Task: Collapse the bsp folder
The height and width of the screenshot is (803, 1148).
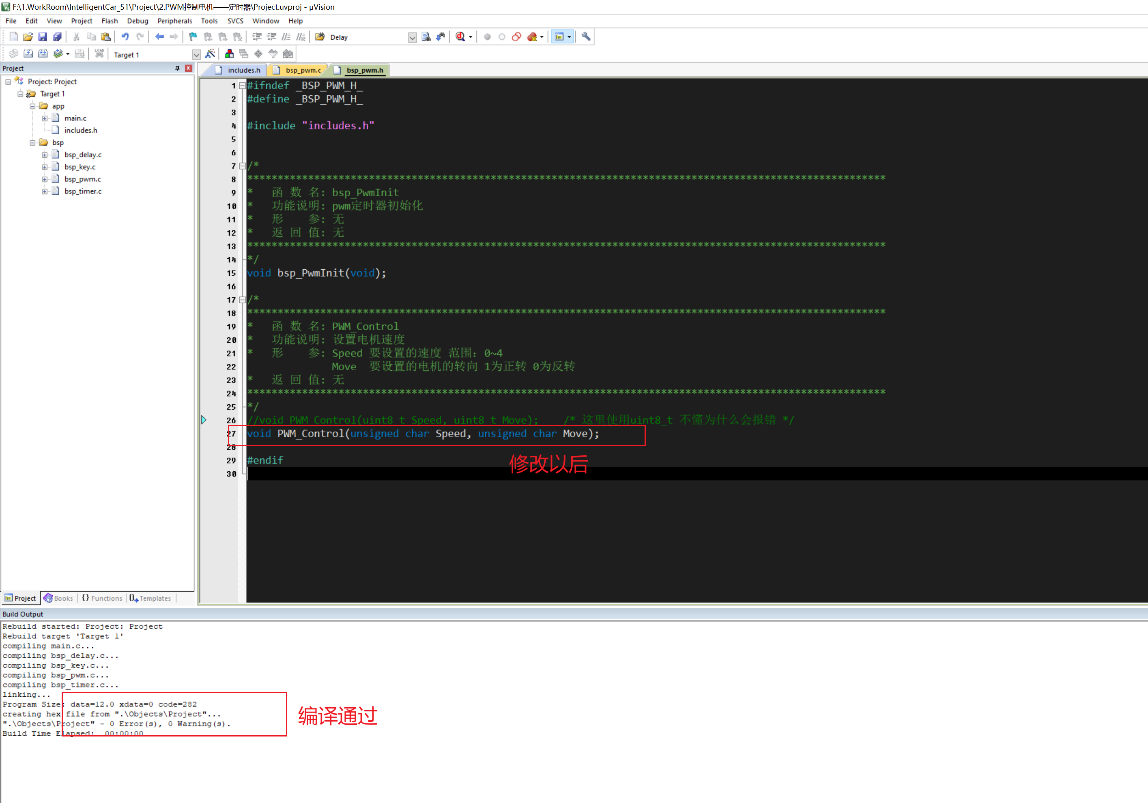Action: point(32,142)
